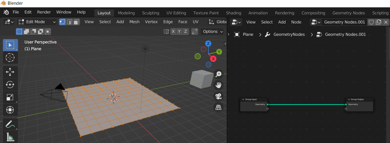
Task: Switch perspective/orthographic with the grid icon
Action: [x=218, y=107]
